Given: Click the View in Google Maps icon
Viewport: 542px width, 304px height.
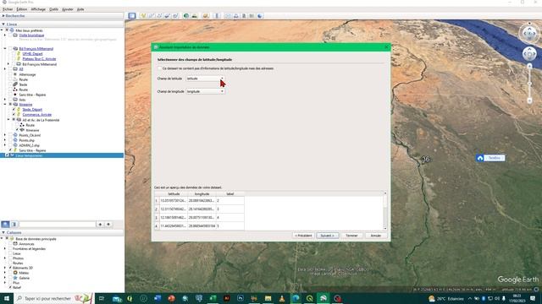Looking at the screenshot, I should click(x=252, y=16).
